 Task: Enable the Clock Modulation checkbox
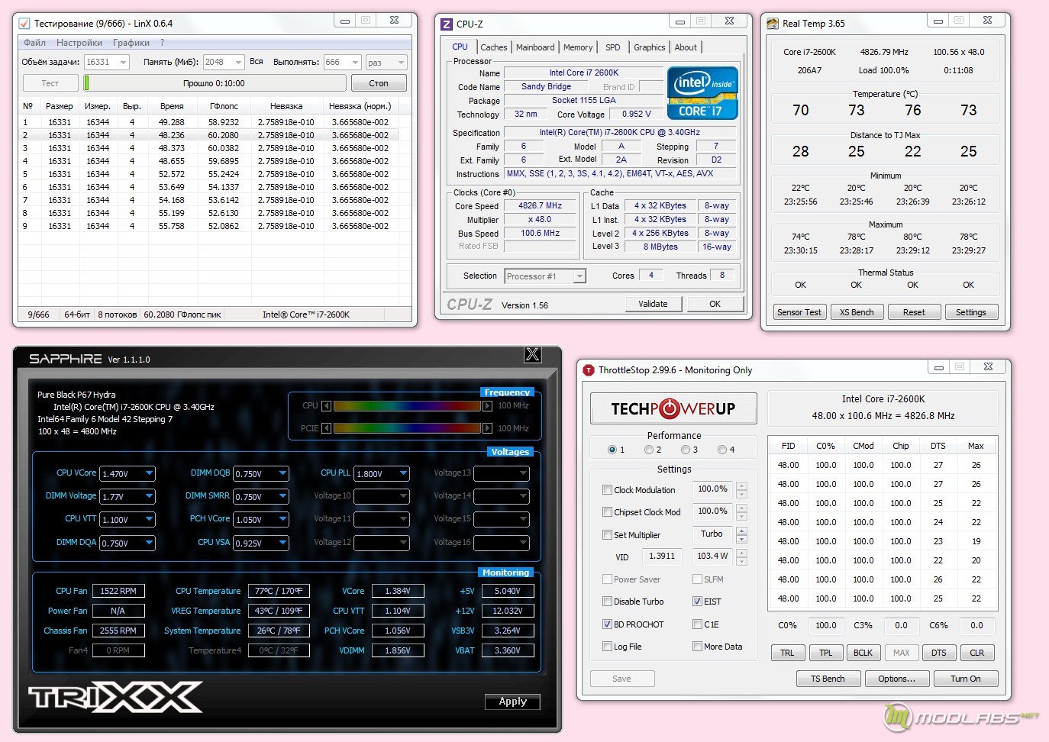point(607,490)
